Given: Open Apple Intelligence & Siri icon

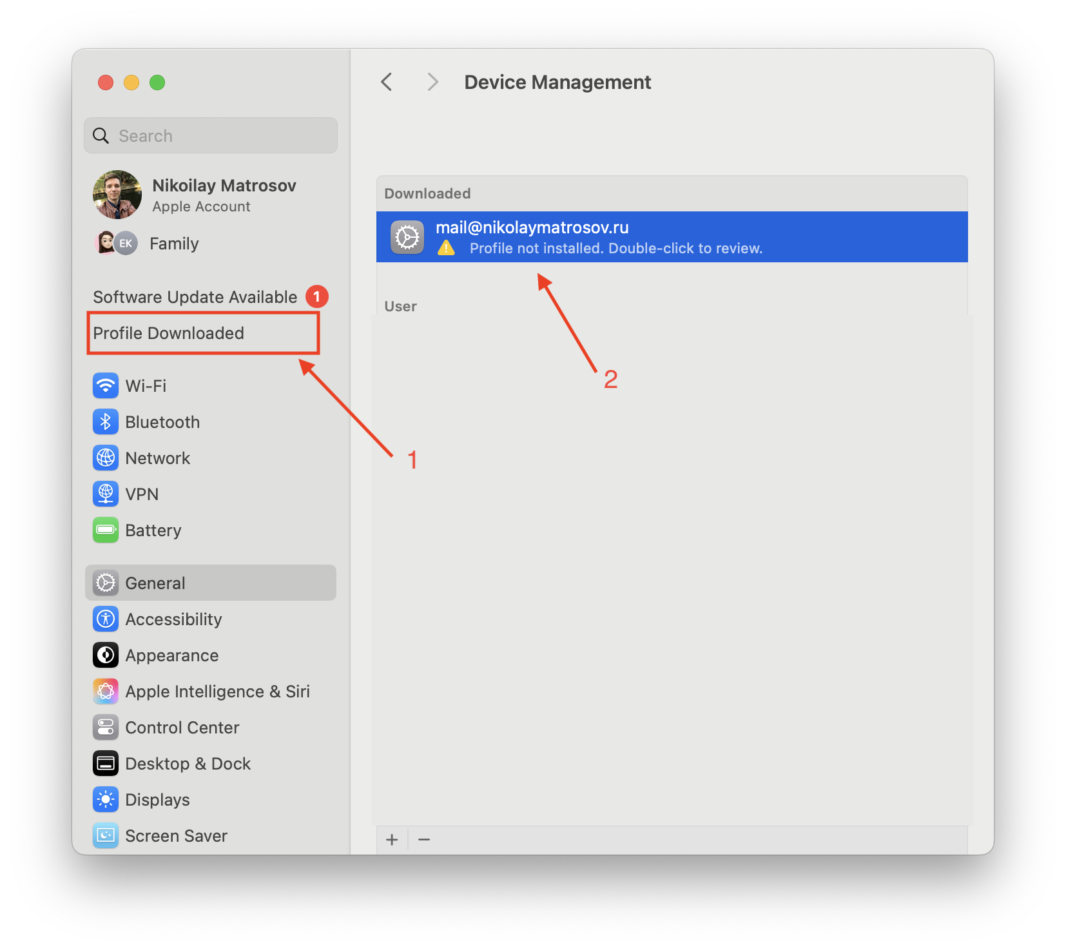Looking at the screenshot, I should [106, 692].
